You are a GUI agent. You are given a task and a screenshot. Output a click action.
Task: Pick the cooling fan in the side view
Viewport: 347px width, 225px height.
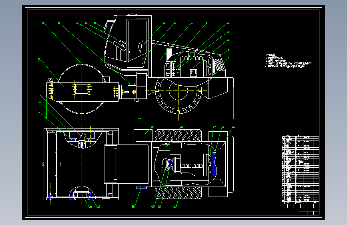[x=210, y=66]
